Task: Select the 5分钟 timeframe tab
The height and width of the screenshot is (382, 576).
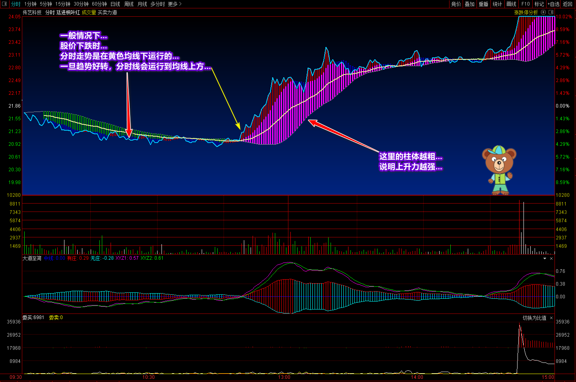Action: [46, 4]
